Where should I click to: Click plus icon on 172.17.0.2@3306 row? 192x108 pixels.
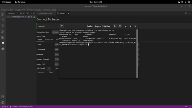click(31, 17)
